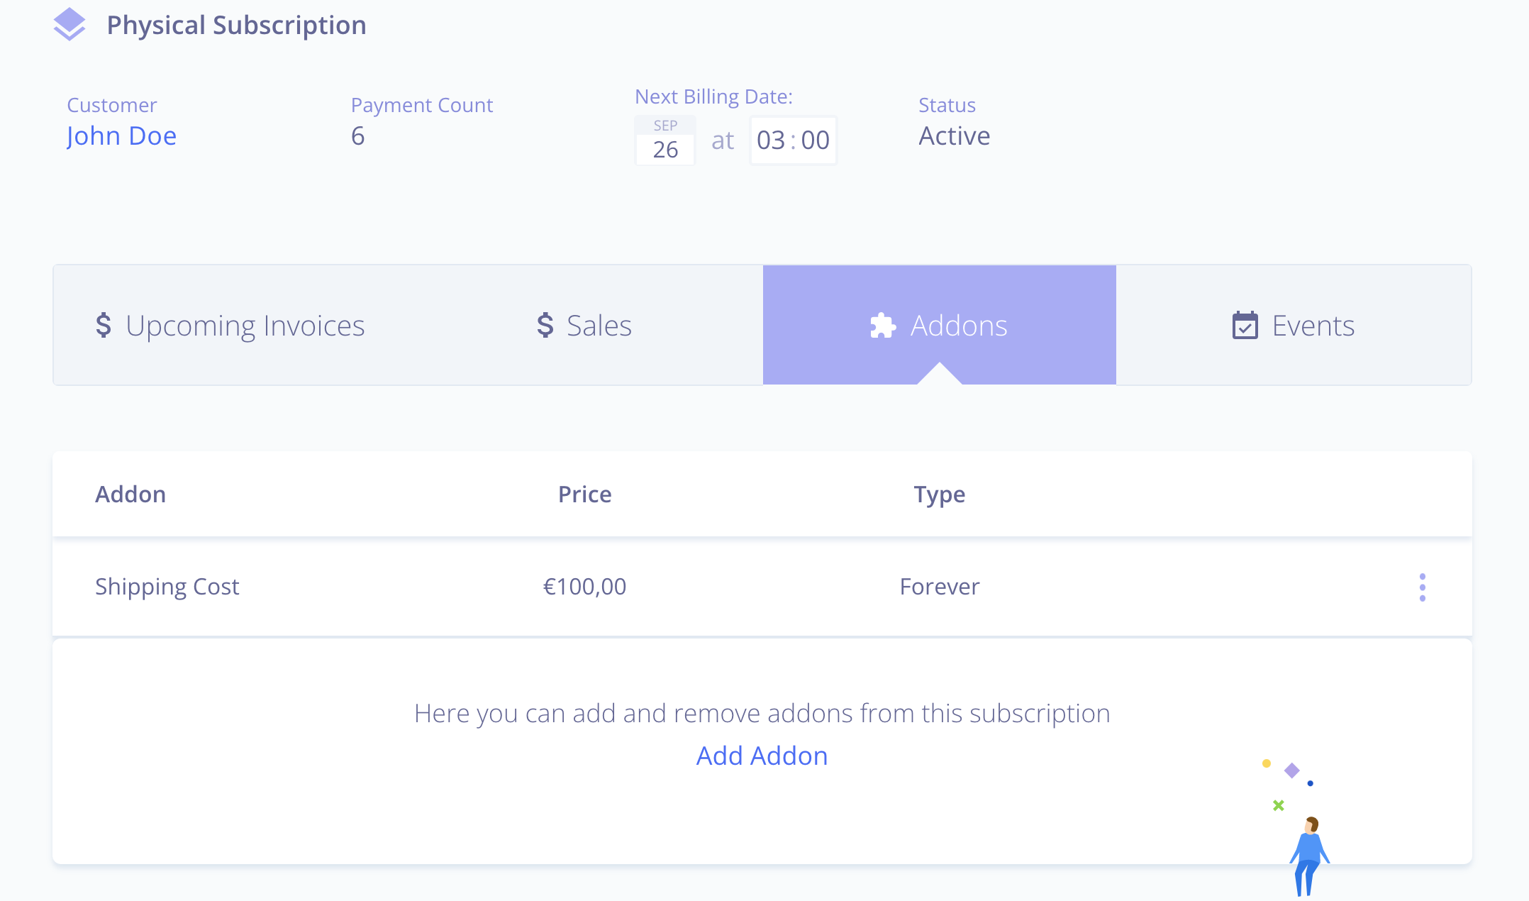Image resolution: width=1529 pixels, height=901 pixels.
Task: Click Add Addon link
Action: pos(762,755)
